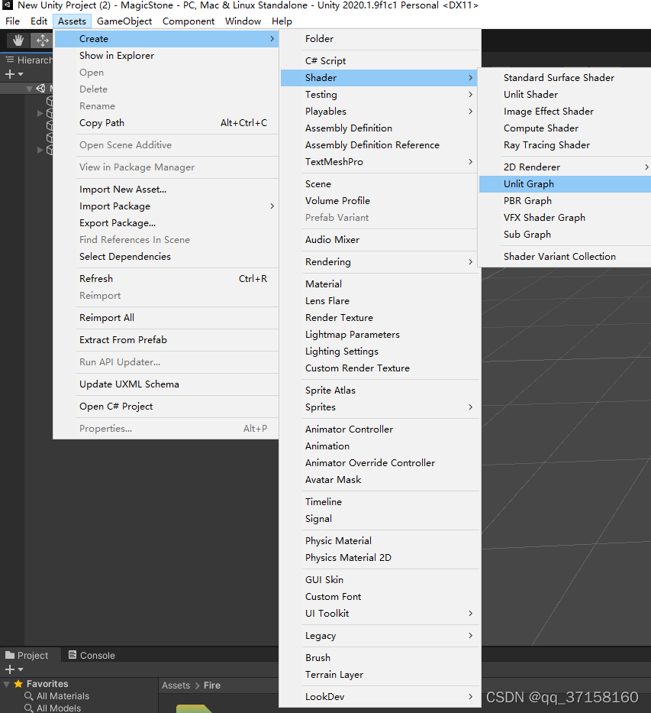Expand the Sprites submenu arrow
The image size is (651, 713).
point(470,407)
